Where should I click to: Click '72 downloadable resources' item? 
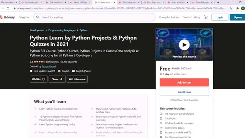pos(179,123)
